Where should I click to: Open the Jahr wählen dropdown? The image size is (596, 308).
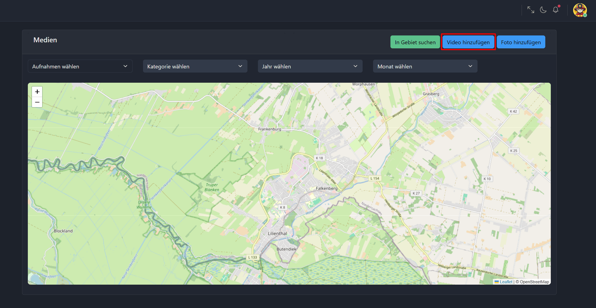click(310, 66)
